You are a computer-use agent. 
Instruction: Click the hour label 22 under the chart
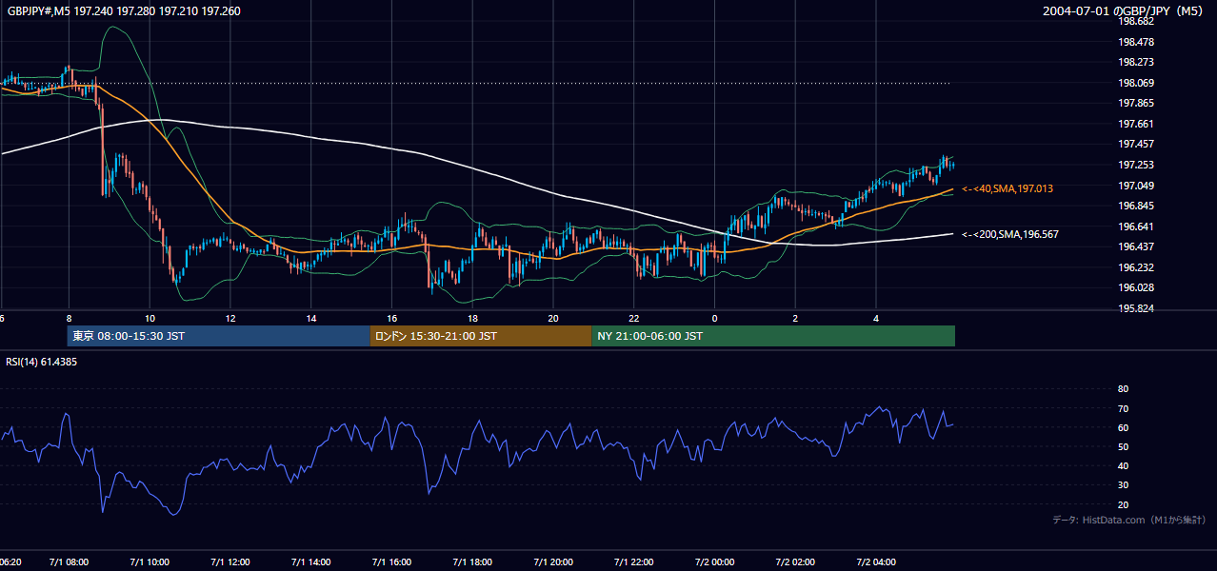click(x=634, y=318)
